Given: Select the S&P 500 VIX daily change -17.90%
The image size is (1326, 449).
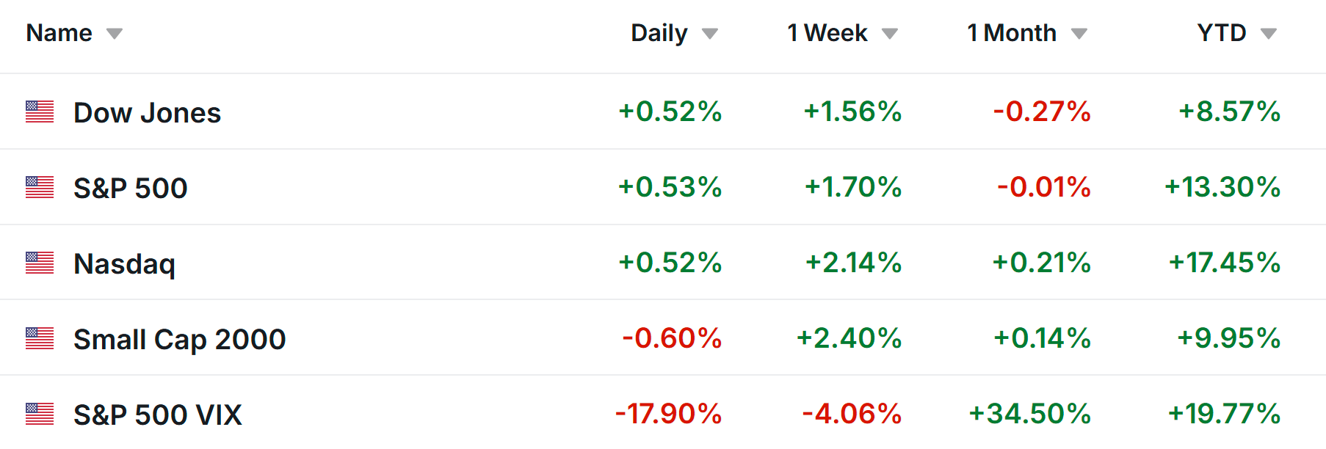Looking at the screenshot, I should point(668,414).
